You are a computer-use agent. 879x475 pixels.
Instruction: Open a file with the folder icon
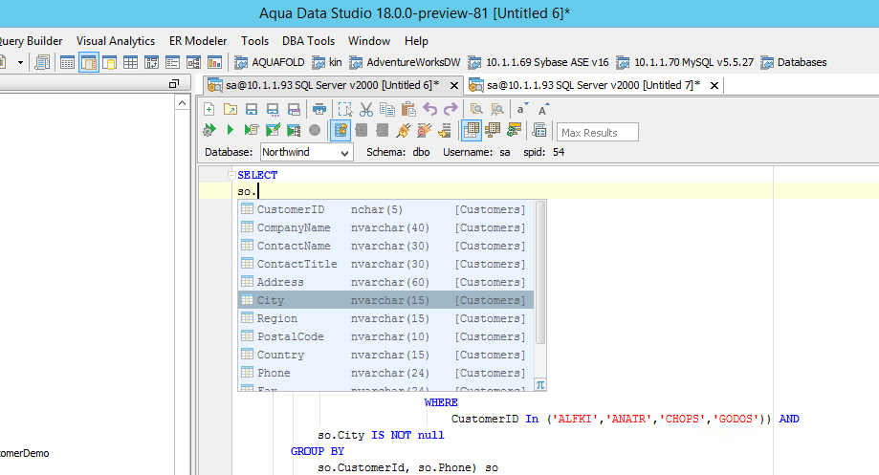pos(231,109)
